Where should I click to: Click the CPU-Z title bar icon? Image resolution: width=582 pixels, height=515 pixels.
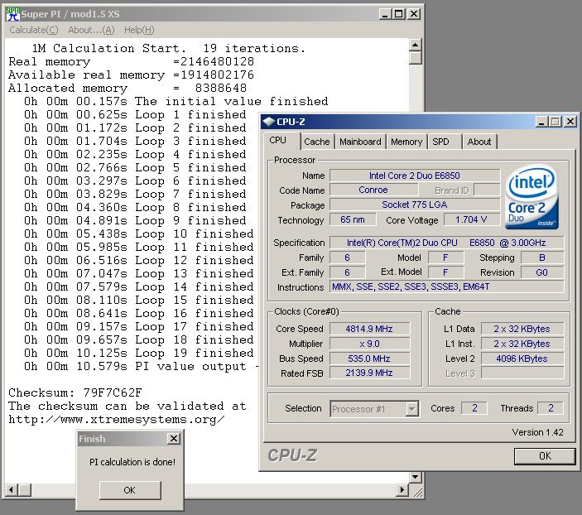click(268, 122)
